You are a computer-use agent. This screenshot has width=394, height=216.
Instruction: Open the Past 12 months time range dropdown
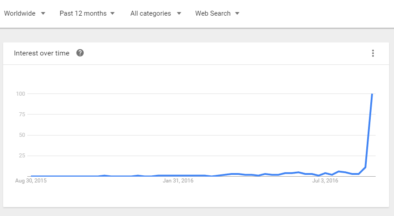pos(87,13)
